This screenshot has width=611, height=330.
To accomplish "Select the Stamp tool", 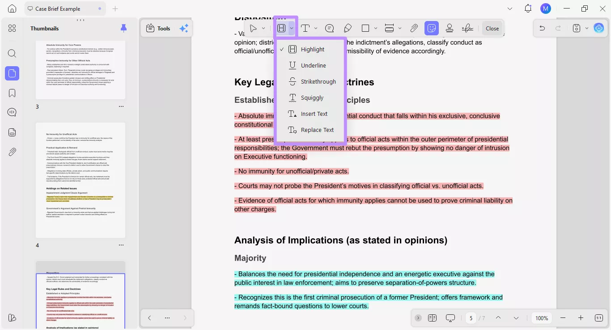I will click(450, 28).
